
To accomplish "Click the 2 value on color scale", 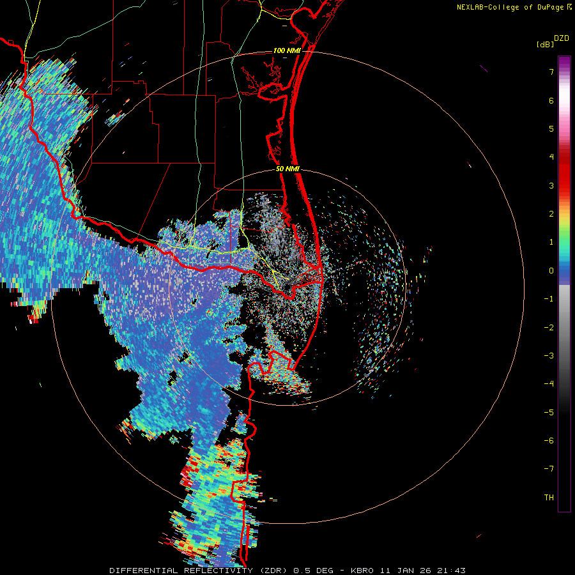I will (x=551, y=214).
